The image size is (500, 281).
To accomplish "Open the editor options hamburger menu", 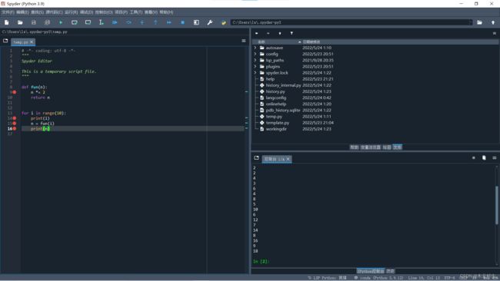I will coord(244,41).
